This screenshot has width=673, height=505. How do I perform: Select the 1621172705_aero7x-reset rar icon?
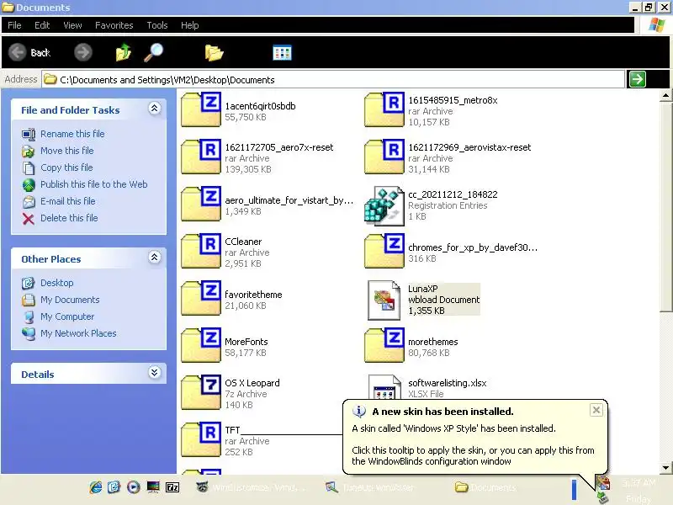(x=201, y=157)
